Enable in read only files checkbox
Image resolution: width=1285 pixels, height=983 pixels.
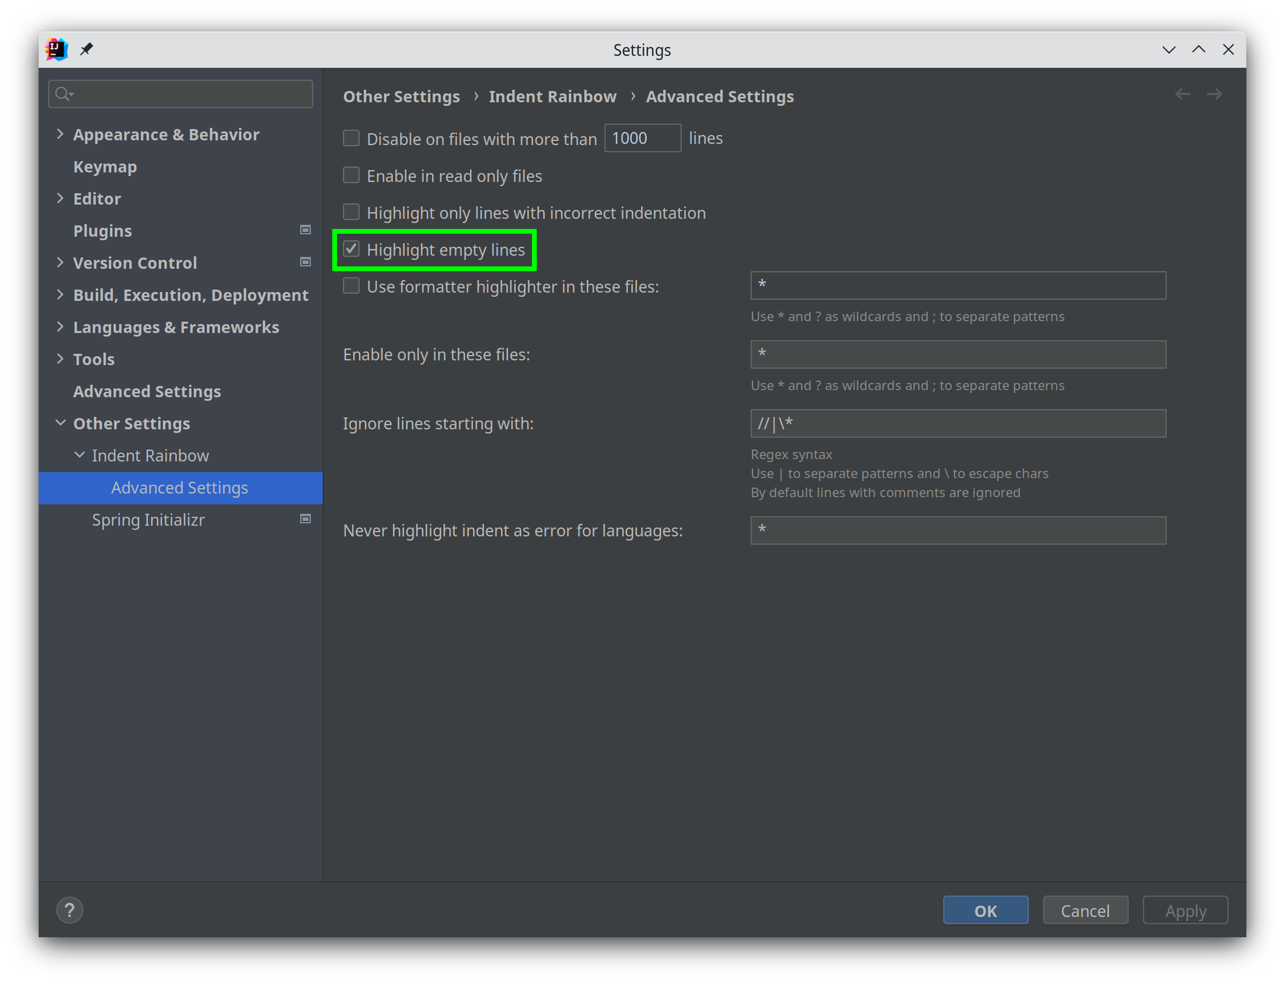[x=351, y=175]
